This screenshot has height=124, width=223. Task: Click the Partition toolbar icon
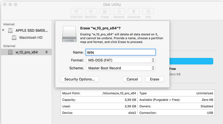coord(91,11)
